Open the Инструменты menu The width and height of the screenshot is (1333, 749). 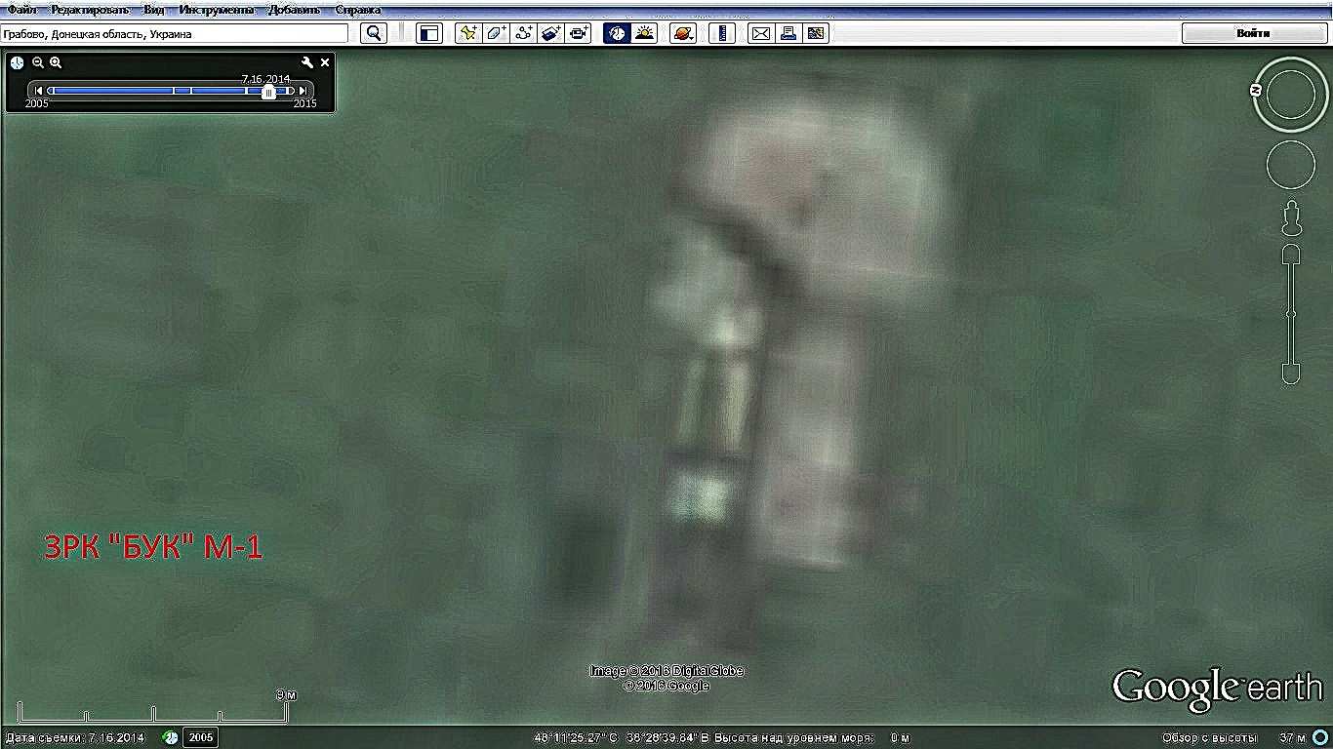[217, 10]
